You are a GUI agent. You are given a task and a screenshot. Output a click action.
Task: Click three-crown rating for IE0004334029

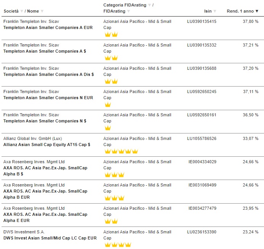114,175
